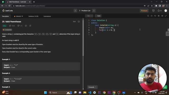Show hidden system tray icons

point(135,93)
